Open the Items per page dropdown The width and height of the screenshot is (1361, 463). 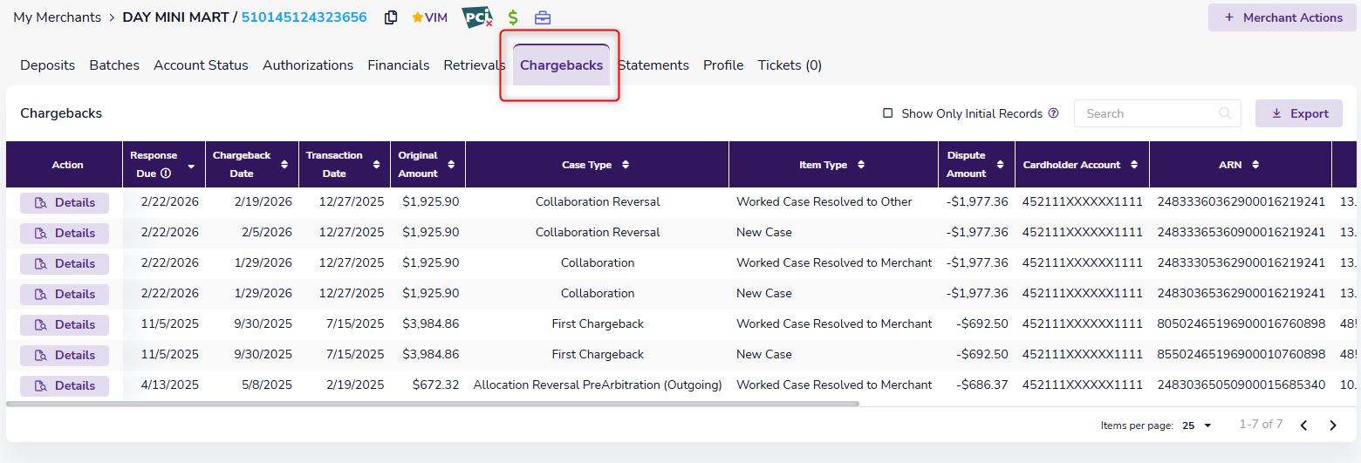pyautogui.click(x=1197, y=426)
